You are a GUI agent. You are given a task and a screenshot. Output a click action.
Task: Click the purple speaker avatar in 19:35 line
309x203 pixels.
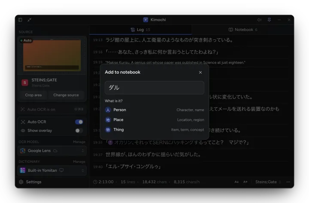[110, 142]
